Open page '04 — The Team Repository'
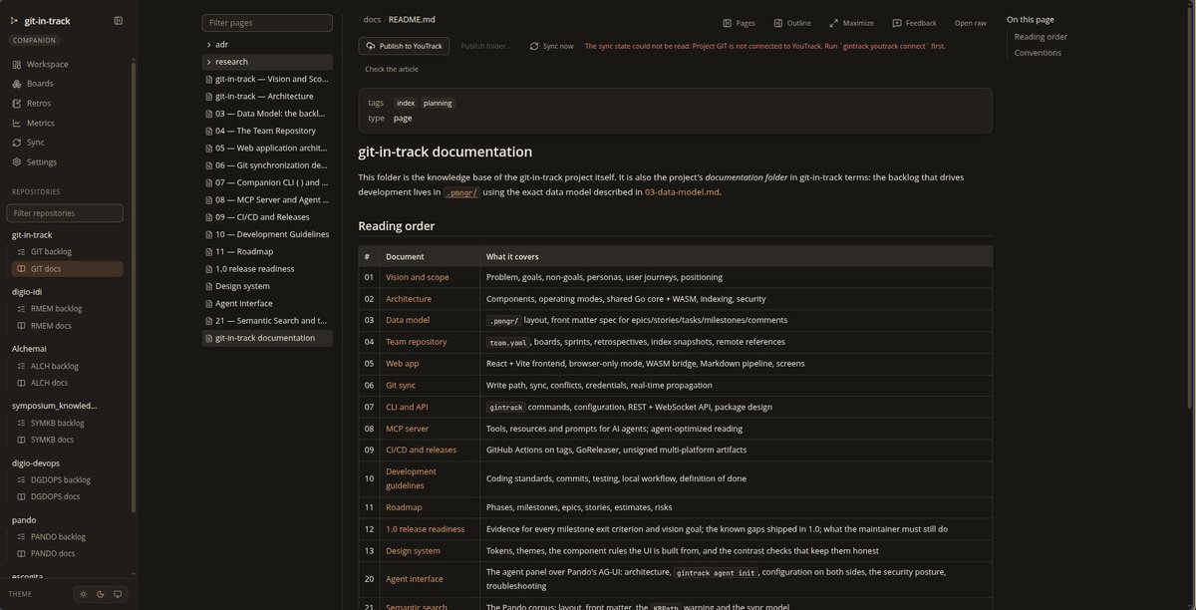 267,131
